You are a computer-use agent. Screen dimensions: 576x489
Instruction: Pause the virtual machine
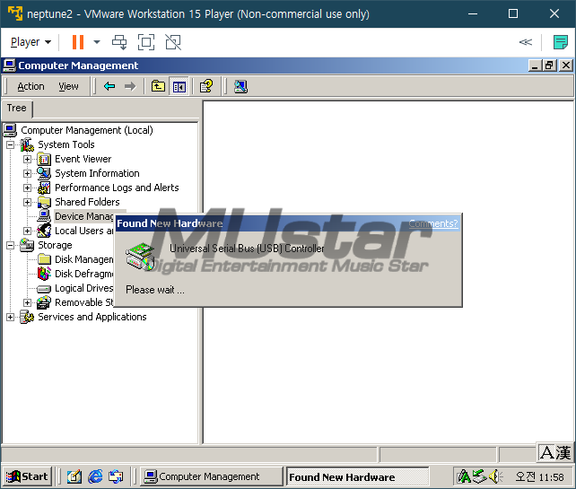[78, 42]
